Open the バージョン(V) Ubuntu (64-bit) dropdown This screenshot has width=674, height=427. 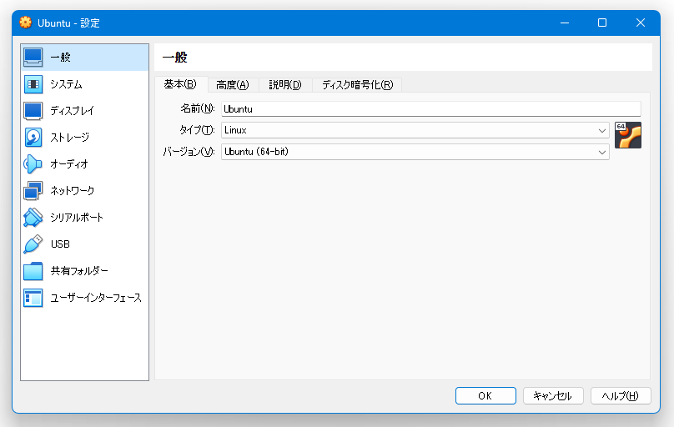[x=415, y=152]
